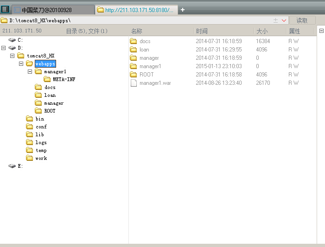Open a new tab with plus button

tap(183, 10)
